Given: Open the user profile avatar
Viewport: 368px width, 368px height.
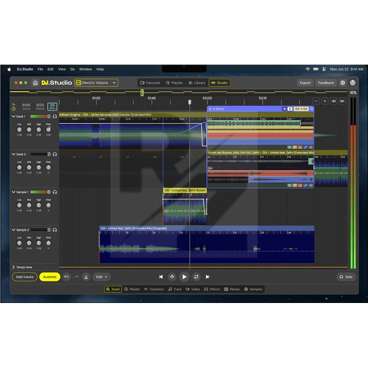Looking at the screenshot, I should 353,83.
